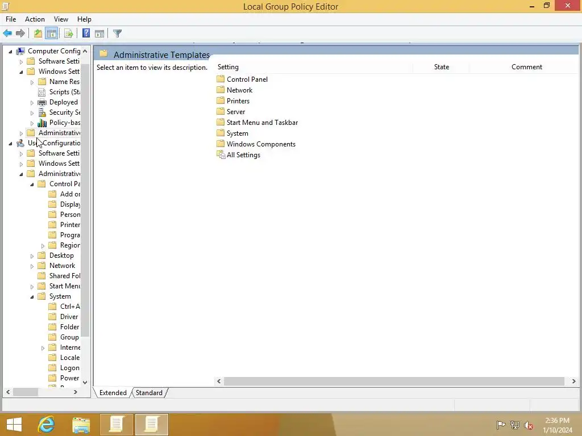The image size is (582, 436).
Task: Expand the Desktop tree node
Action: click(32, 256)
